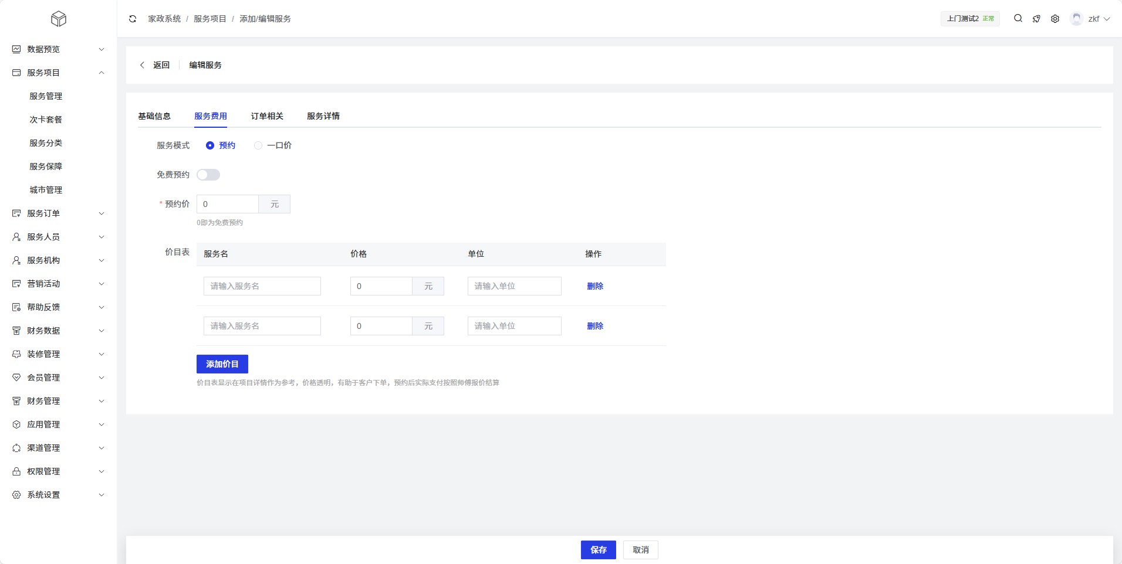Expand the 服务订单 sidebar menu

click(102, 213)
